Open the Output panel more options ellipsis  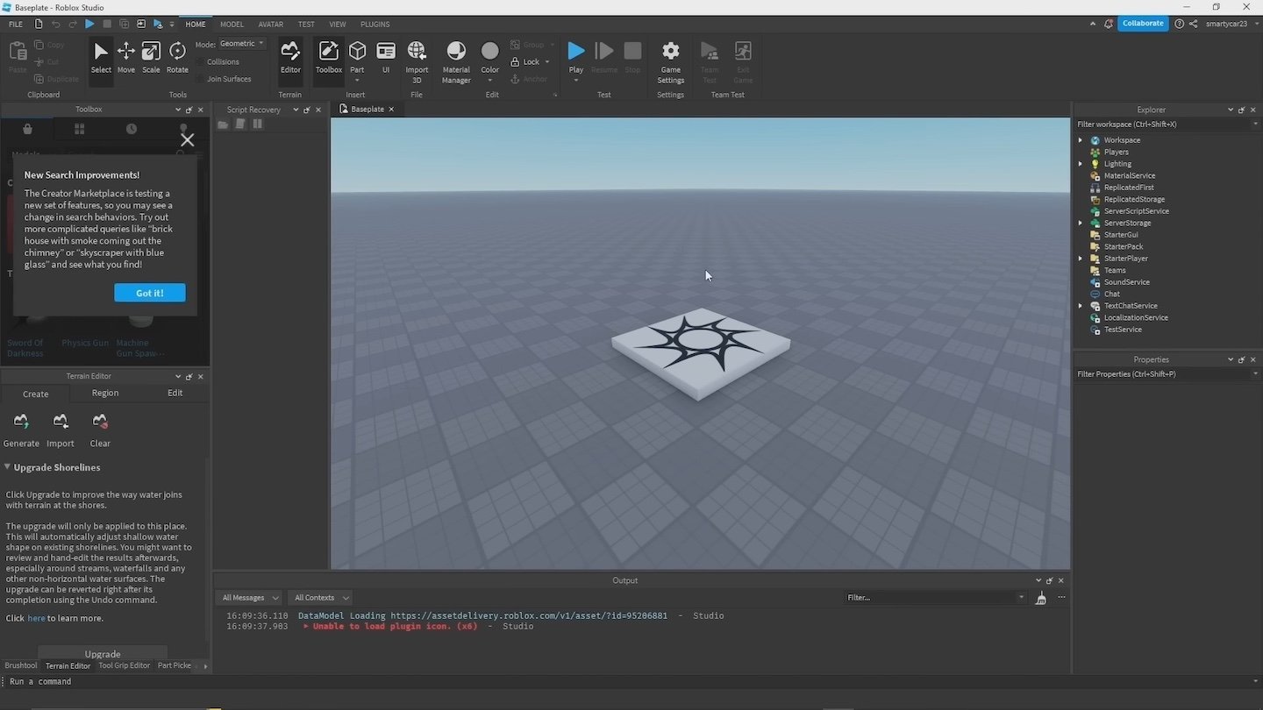point(1061,598)
